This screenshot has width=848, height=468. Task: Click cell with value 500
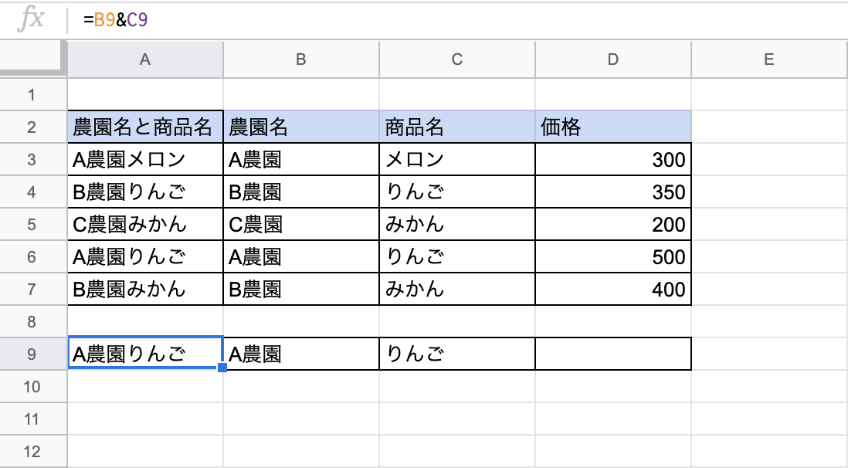[613, 257]
